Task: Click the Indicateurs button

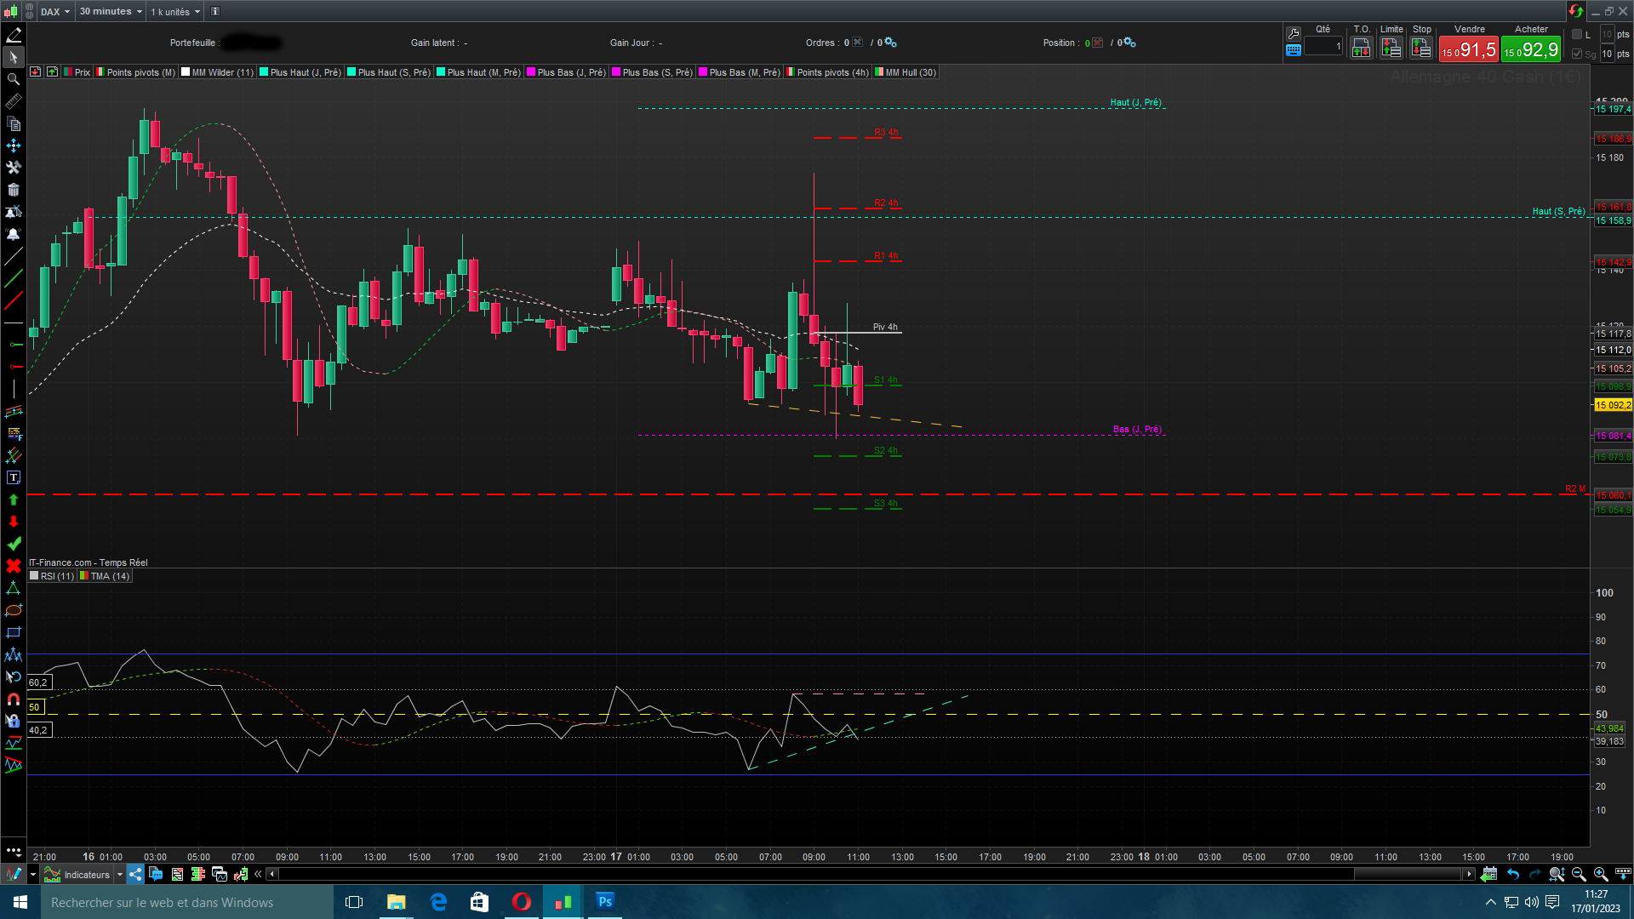Action: coord(87,875)
